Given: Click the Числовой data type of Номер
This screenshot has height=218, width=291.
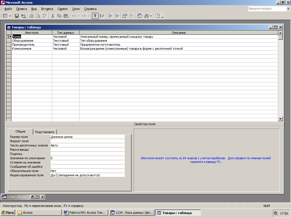Looking at the screenshot, I should pyautogui.click(x=66, y=37).
